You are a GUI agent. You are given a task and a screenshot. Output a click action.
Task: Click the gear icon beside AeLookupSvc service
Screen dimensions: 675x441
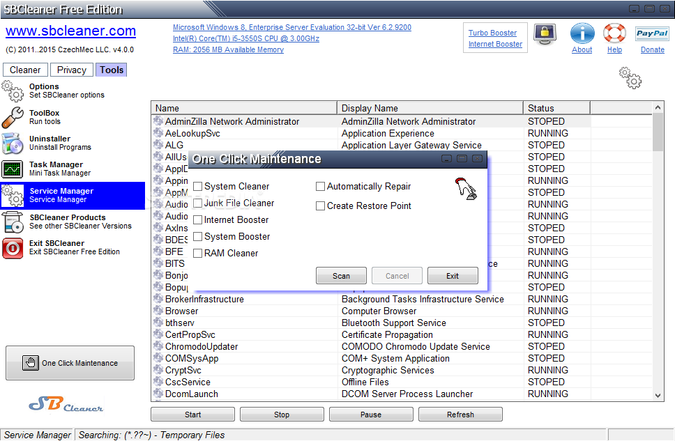[158, 133]
